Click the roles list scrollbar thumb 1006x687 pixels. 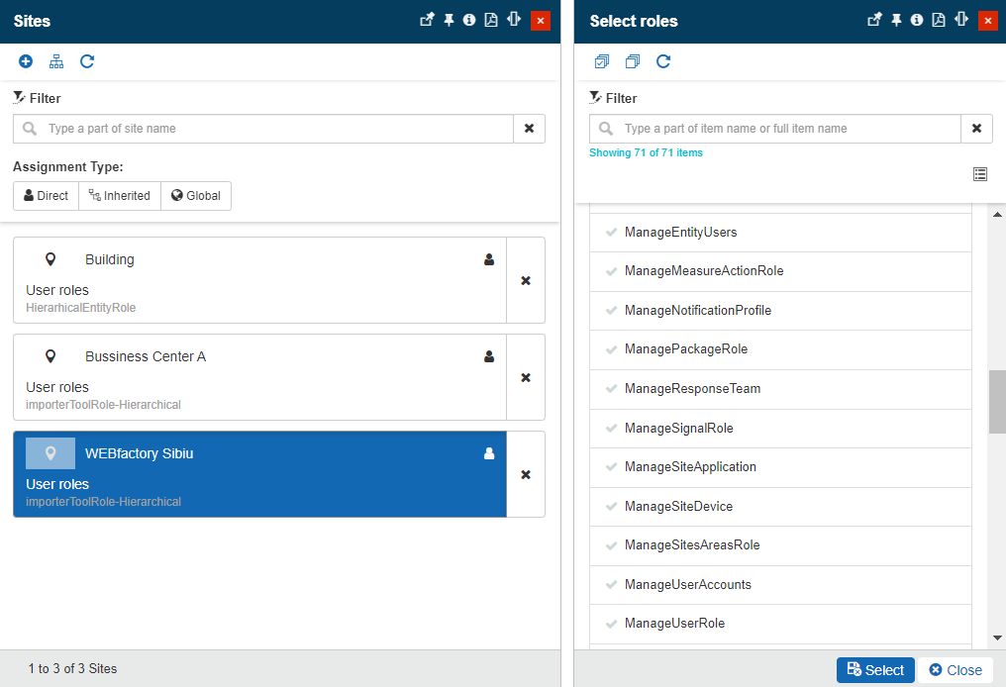[x=997, y=401]
